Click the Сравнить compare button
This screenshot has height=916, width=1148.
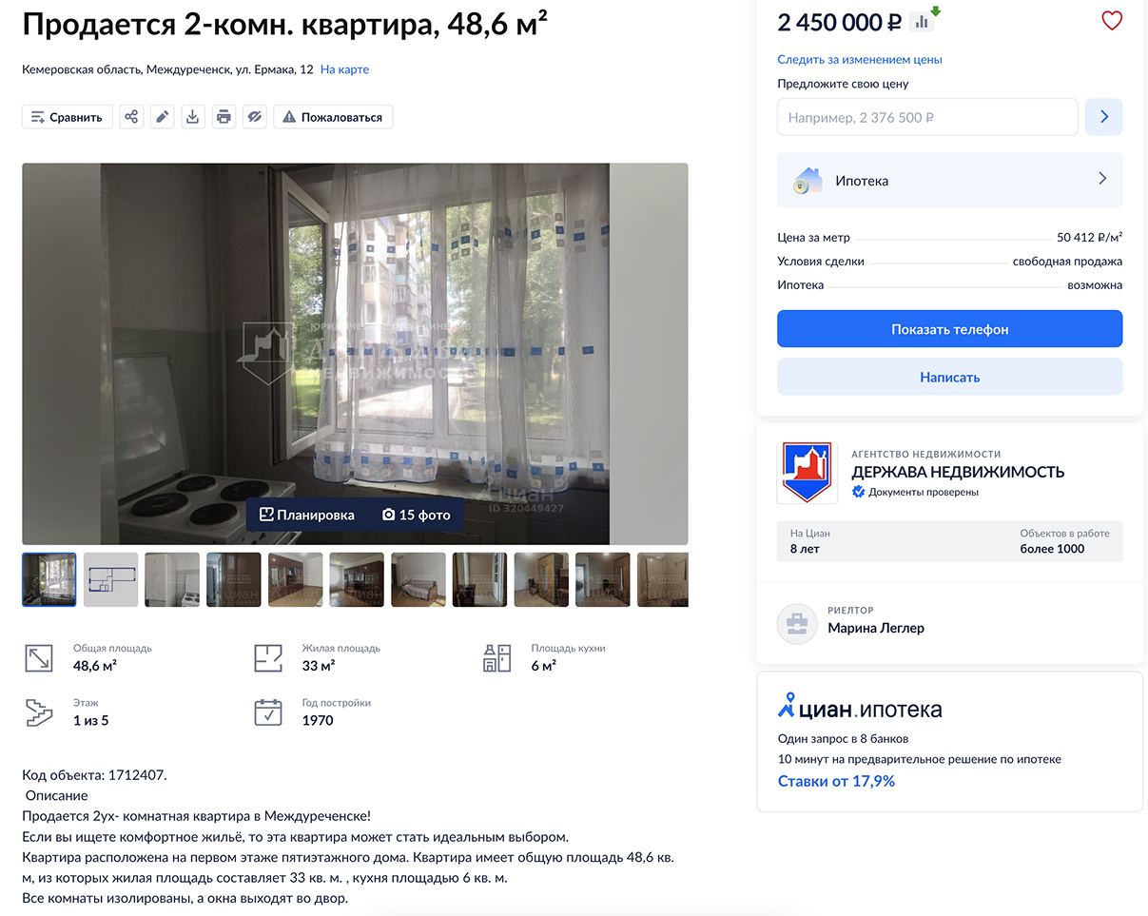point(68,117)
